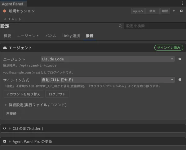This screenshot has height=150, width=186.
Task: Click the ログアウト button
Action: coord(57,94)
